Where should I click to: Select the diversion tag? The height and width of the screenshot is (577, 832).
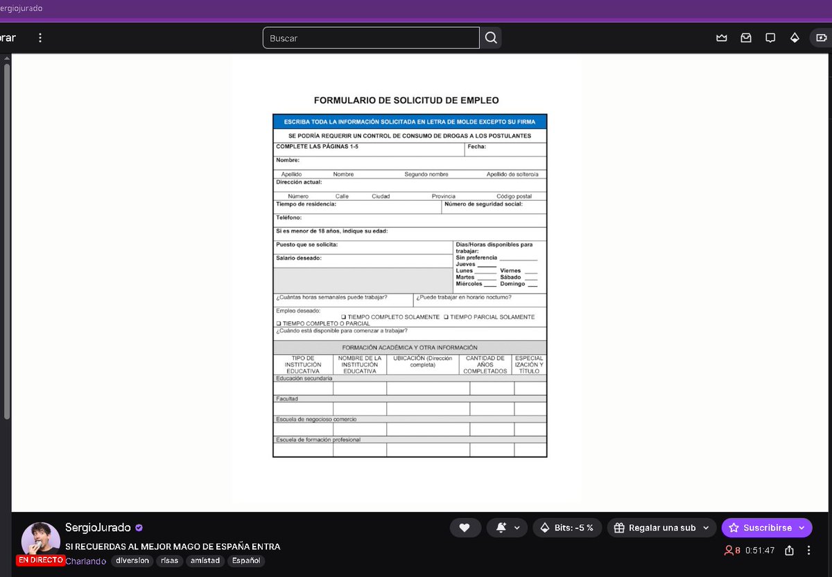coord(132,561)
